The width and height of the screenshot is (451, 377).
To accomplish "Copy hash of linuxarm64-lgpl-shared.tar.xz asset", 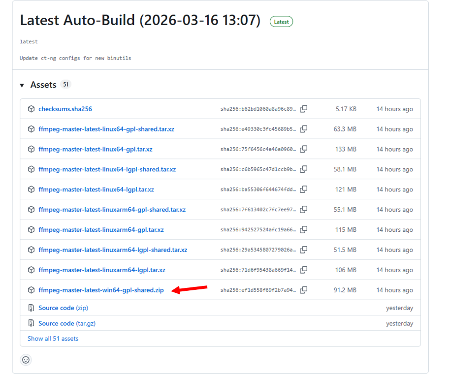I will coord(303,250).
